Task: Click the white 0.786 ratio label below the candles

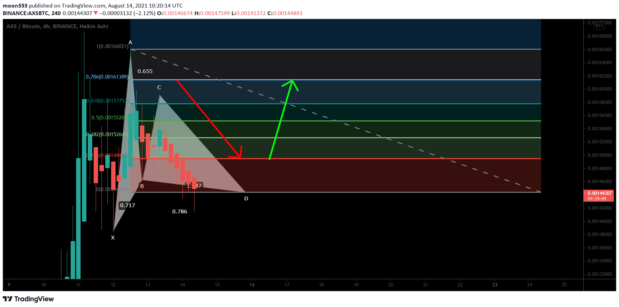Action: coord(180,211)
